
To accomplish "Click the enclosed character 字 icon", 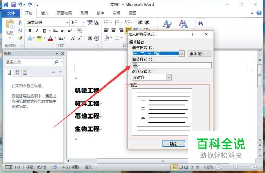I will (97, 38).
